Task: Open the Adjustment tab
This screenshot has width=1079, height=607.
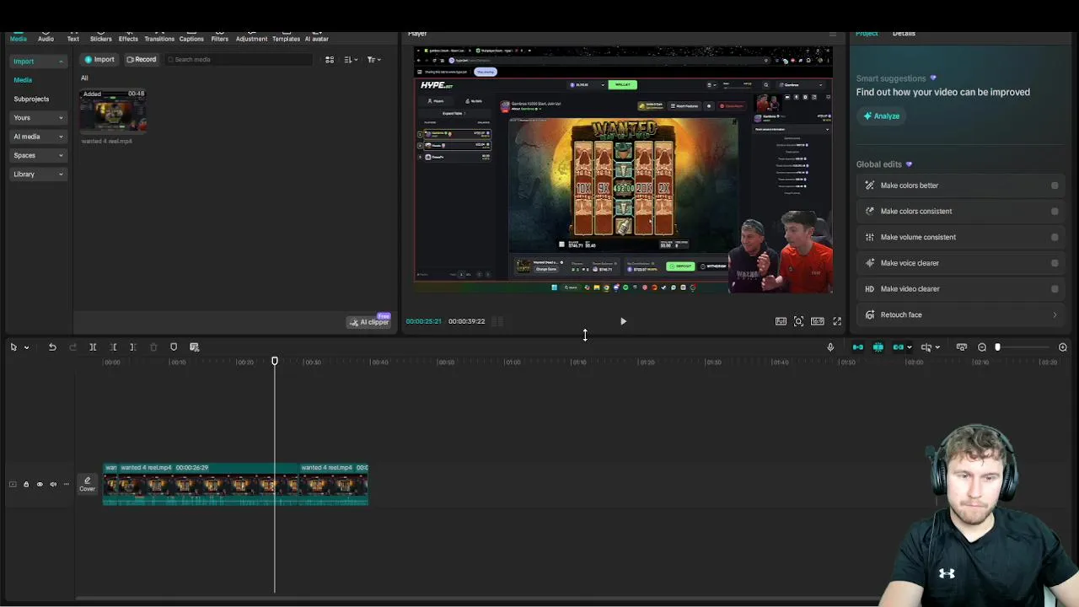Action: [251, 38]
